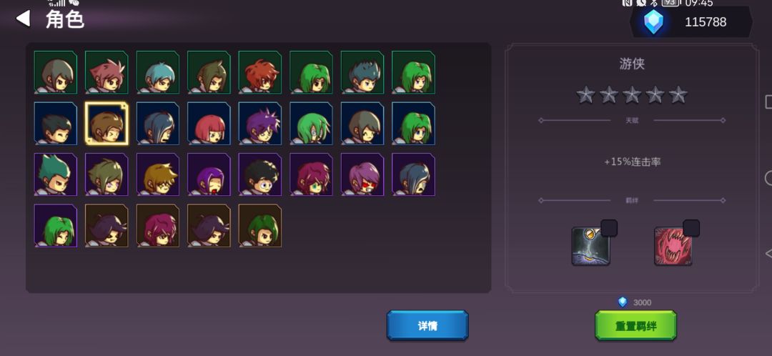Tap the 115788 gem balance counter
This screenshot has width=772, height=356.
(x=706, y=22)
